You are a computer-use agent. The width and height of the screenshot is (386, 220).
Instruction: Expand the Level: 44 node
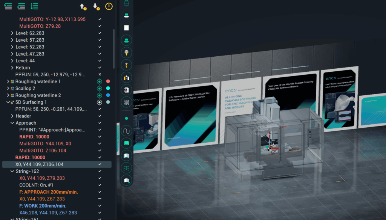12,60
